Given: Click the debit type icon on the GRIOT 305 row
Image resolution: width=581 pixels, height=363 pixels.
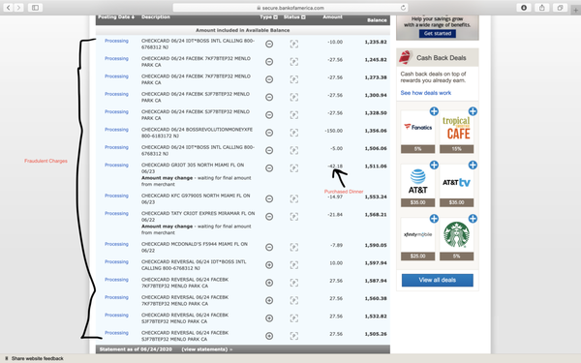Looking at the screenshot, I should click(x=269, y=168).
